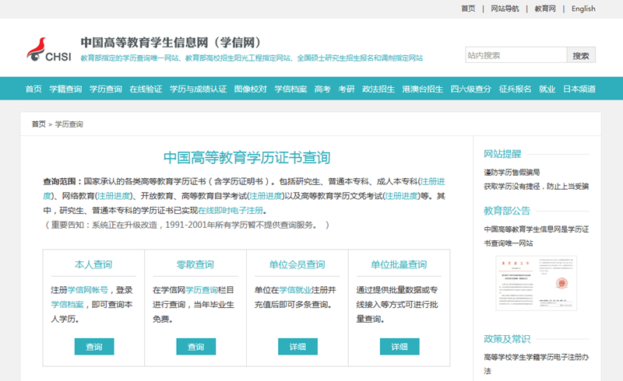Click 查询 button under 零散查询
Image resolution: width=623 pixels, height=381 pixels.
[x=196, y=347]
